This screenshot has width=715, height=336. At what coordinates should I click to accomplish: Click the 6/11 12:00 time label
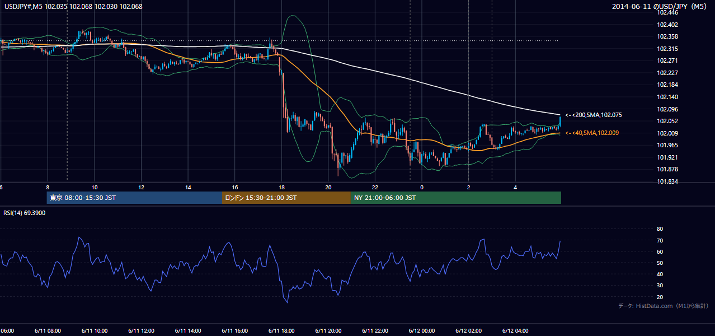tap(141, 330)
